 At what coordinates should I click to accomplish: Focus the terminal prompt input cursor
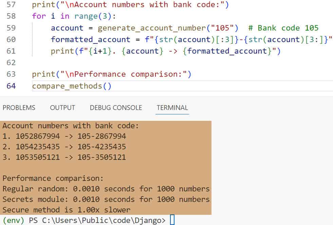tap(172, 220)
